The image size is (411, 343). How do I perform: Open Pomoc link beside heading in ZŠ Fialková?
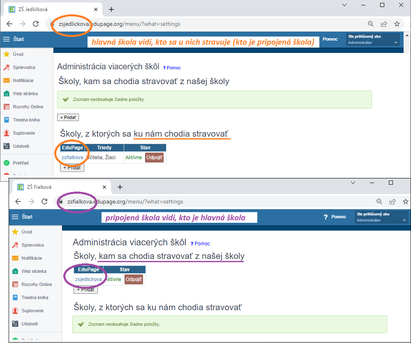200,244
